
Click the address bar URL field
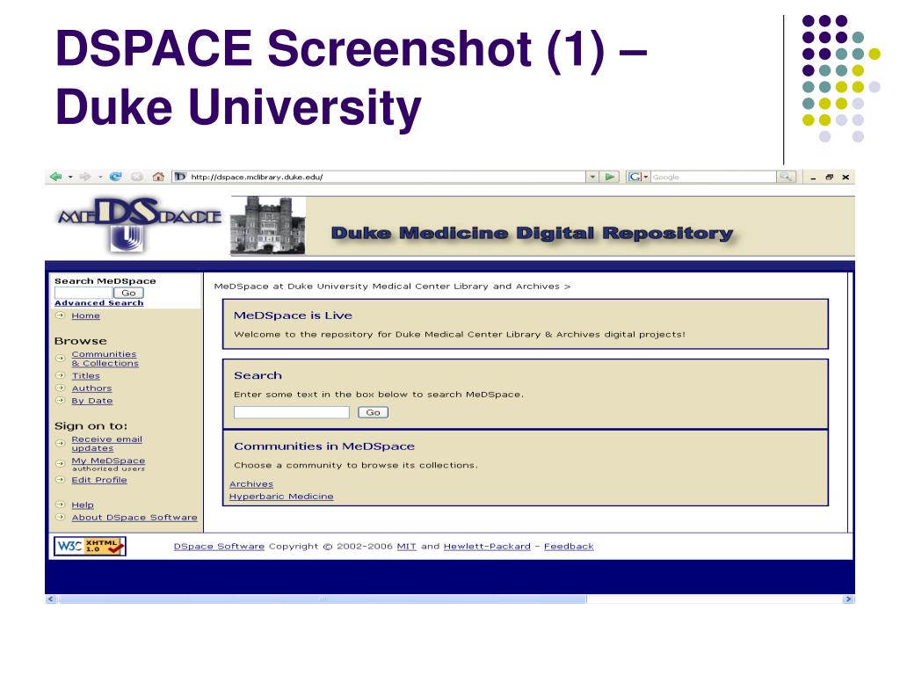[379, 177]
